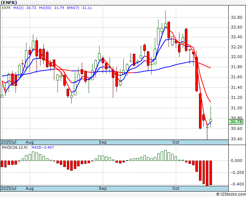Click the ©12Stocks.com link
Viewport: 246px width, 197px height.
[x=231, y=194]
